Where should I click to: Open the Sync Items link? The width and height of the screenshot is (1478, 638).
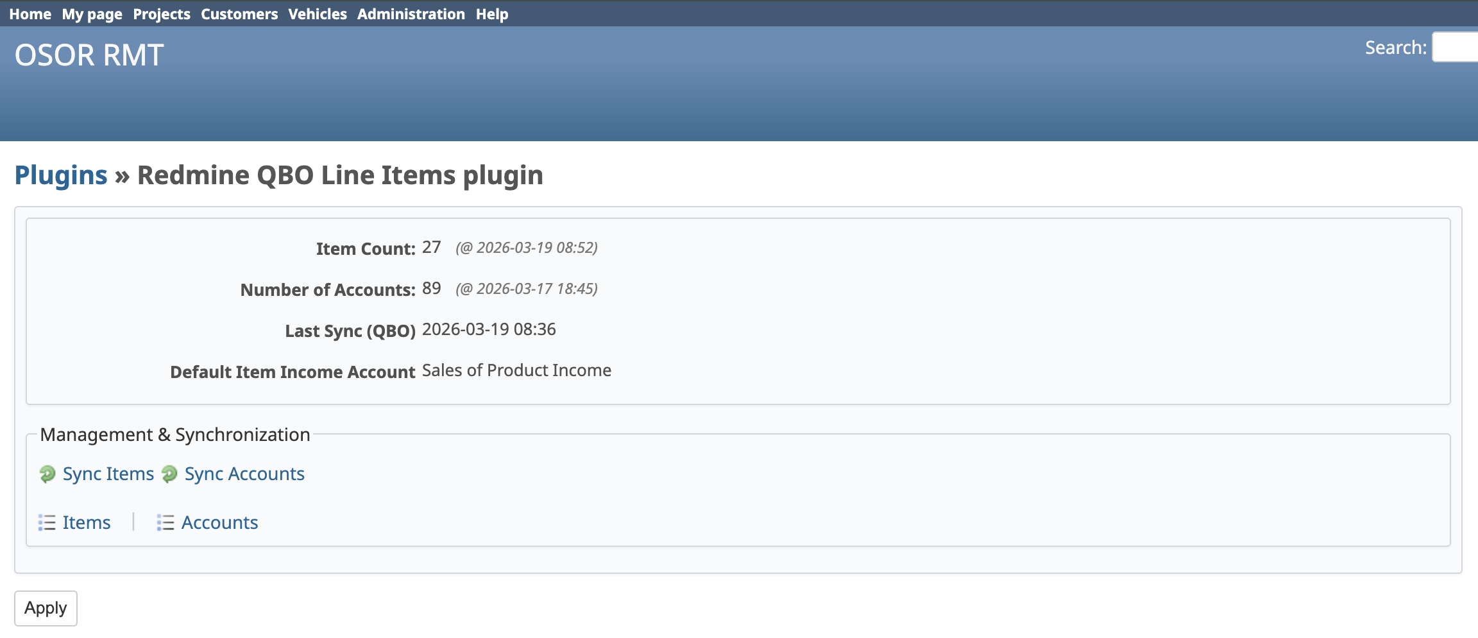108,474
